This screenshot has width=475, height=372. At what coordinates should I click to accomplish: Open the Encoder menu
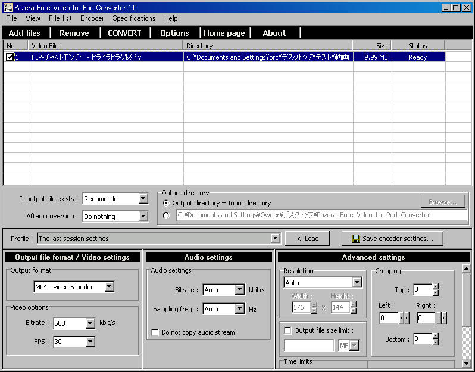click(x=92, y=18)
